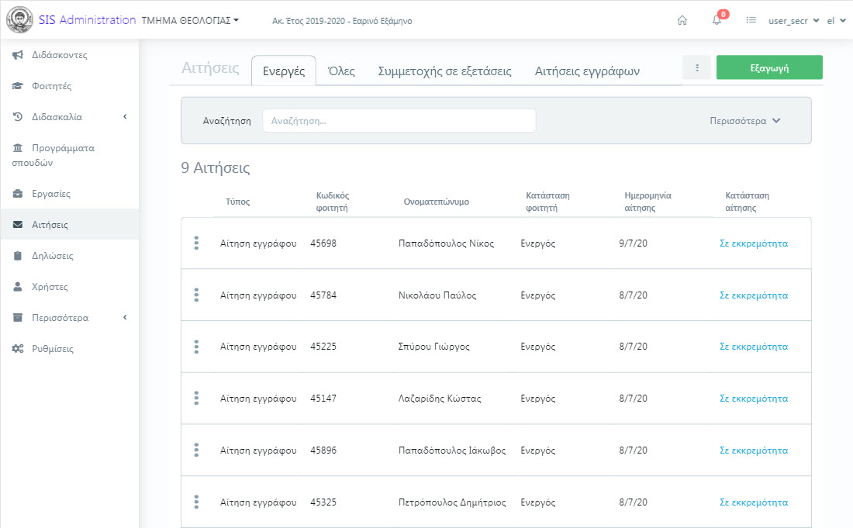Screen dimensions: 853x528
Task: Click the Κωδικός φοιτητή column header
Action: pos(333,202)
